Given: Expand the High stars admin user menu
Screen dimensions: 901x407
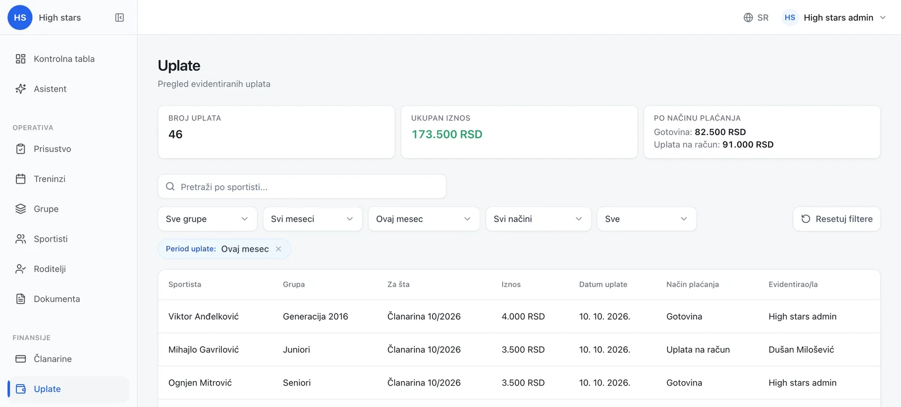Looking at the screenshot, I should tap(835, 17).
